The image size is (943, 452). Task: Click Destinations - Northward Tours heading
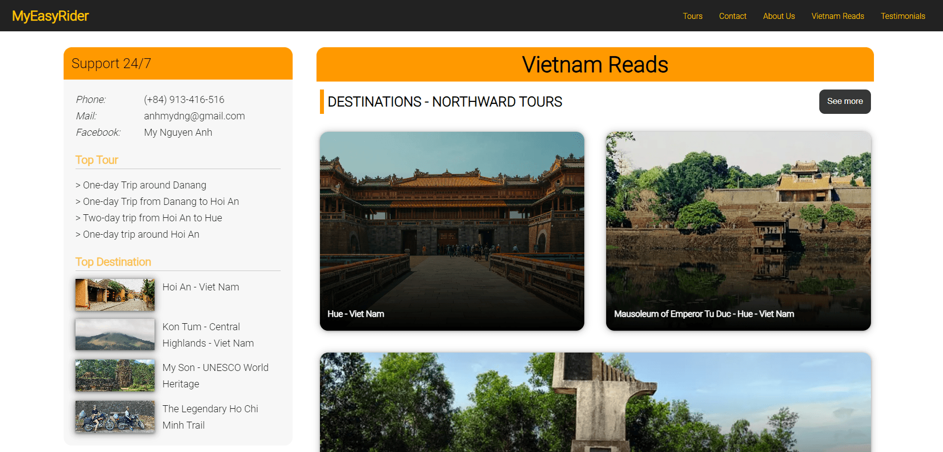[x=445, y=101]
